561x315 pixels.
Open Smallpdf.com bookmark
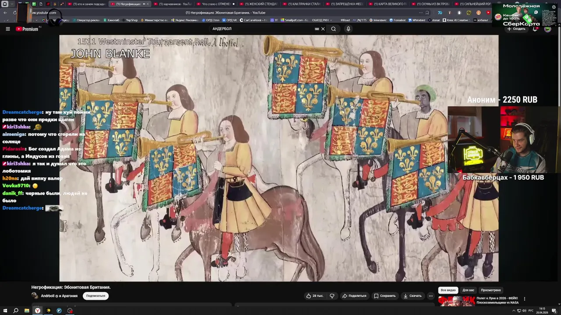[x=295, y=20]
